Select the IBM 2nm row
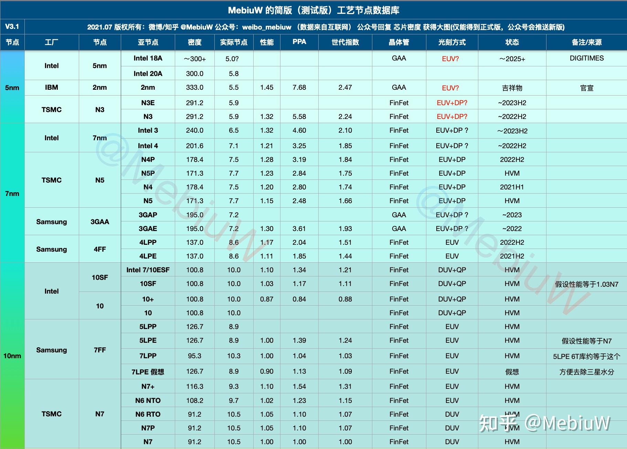Viewport: 627px width, 449px height. tap(52, 88)
